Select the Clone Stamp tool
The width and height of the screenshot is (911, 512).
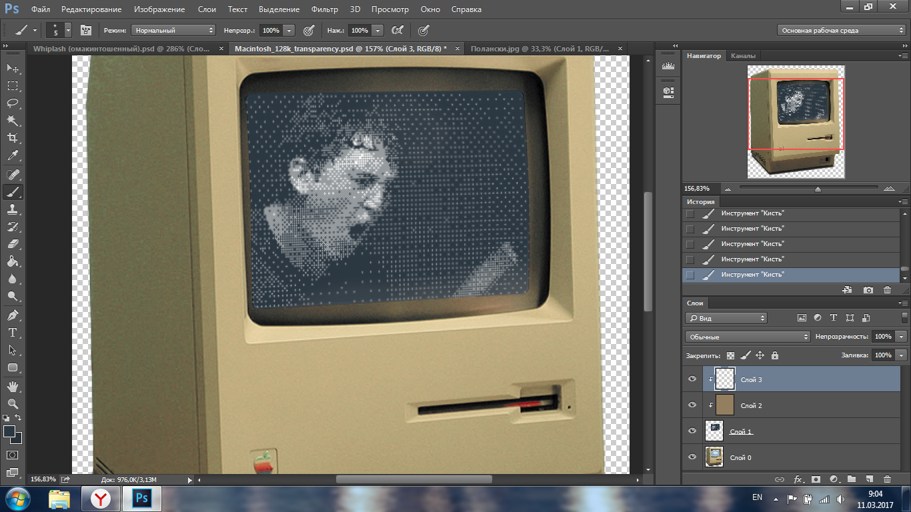13,209
